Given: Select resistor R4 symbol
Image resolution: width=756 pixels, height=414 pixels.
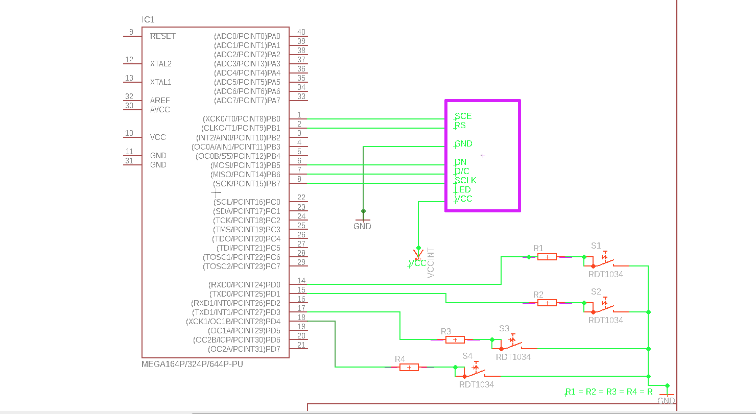Looking at the screenshot, I should coord(409,367).
